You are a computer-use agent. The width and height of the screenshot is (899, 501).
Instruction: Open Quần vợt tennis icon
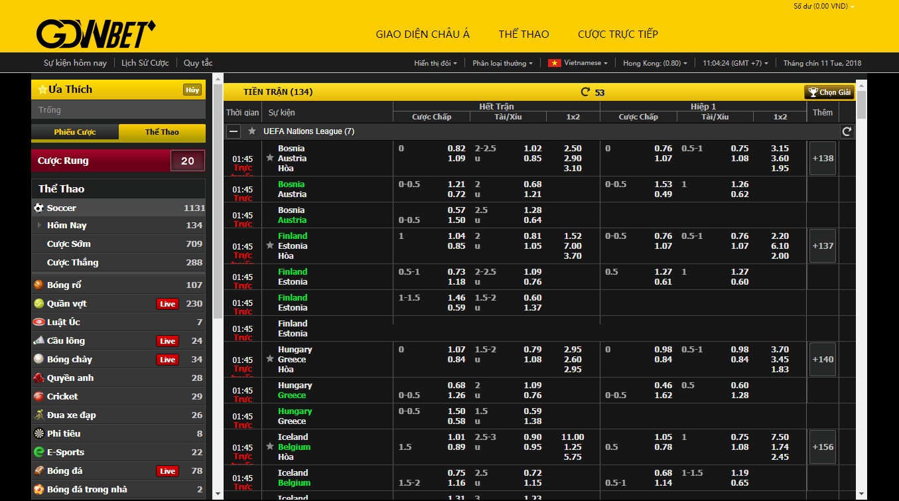pos(38,303)
